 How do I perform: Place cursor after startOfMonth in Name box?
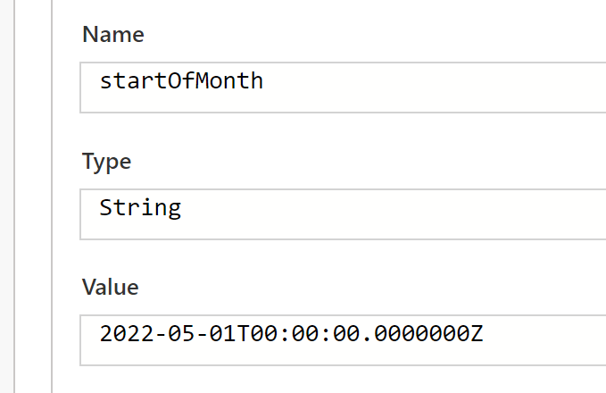(265, 81)
